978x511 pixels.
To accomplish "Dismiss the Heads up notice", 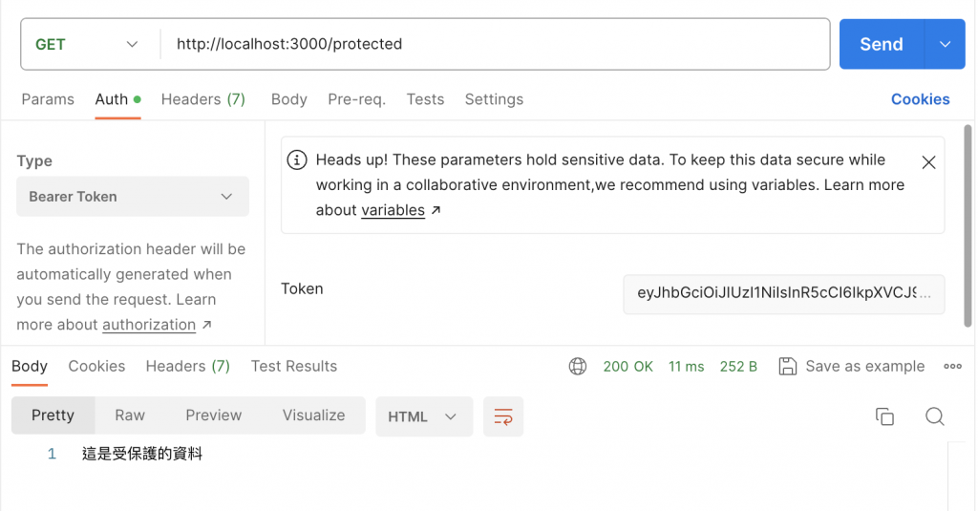I will (x=928, y=162).
